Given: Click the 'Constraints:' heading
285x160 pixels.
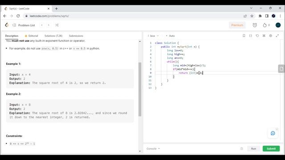Looking at the screenshot, I should (14, 136).
